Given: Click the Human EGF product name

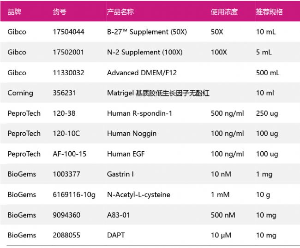Looking at the screenshot, I should click(125, 154).
